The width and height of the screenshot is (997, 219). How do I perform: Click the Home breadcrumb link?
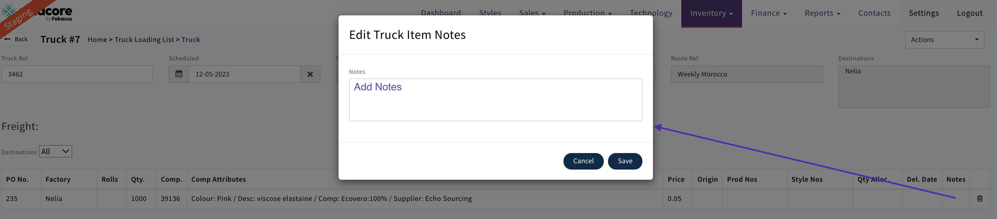(x=97, y=40)
